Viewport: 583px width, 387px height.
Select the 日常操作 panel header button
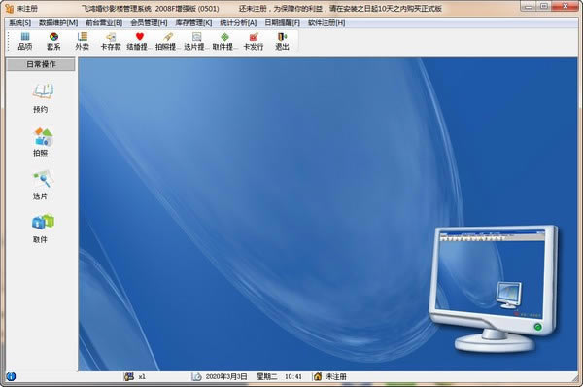[x=41, y=64]
